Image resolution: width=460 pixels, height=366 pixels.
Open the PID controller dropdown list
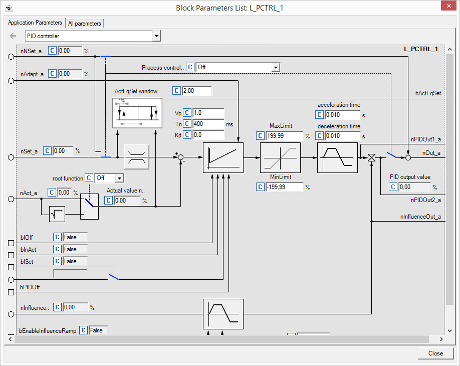(157, 36)
